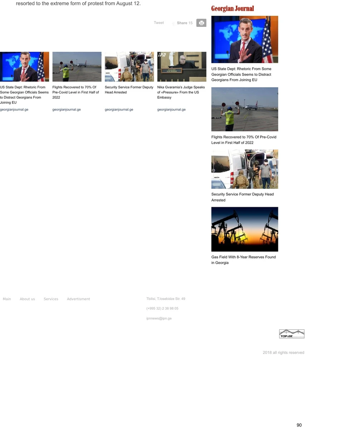Screen dimensions: 342x443
Task: Open the Advertisment footer link
Action: pos(78,299)
